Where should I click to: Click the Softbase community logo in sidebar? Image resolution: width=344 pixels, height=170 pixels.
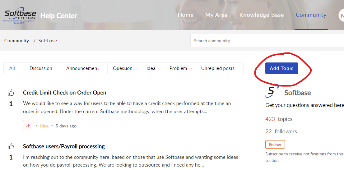click(272, 91)
